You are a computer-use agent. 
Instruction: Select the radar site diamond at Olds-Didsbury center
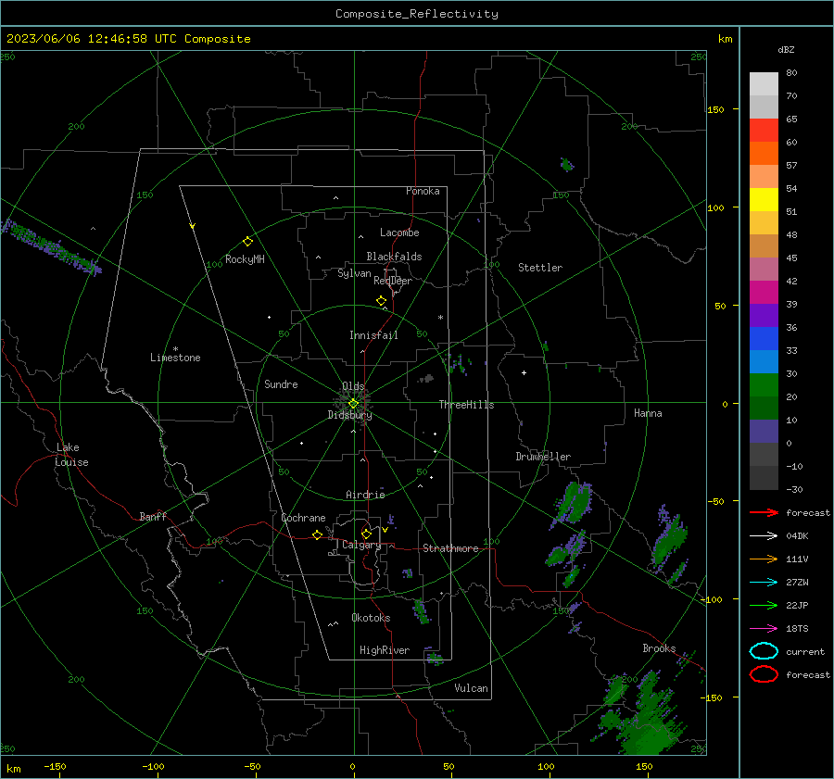[x=353, y=404]
